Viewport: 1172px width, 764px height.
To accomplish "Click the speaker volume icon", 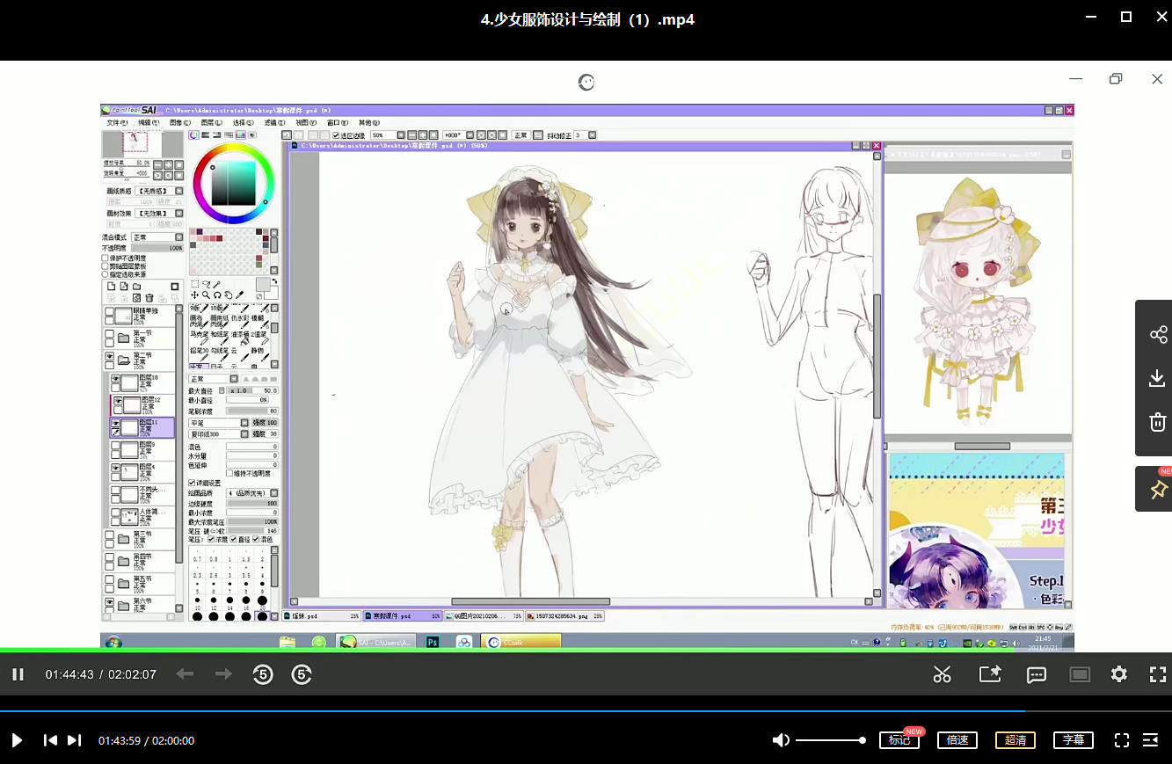I will (780, 740).
